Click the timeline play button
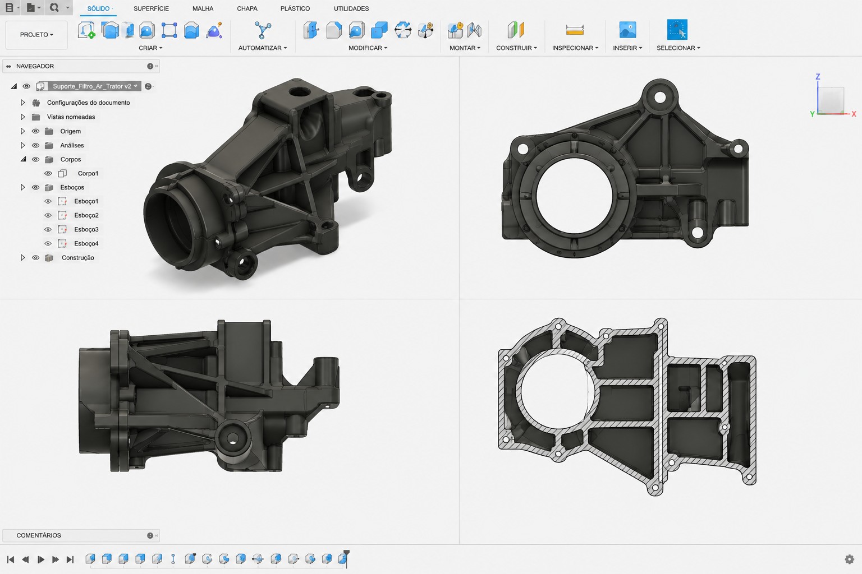 tap(40, 559)
